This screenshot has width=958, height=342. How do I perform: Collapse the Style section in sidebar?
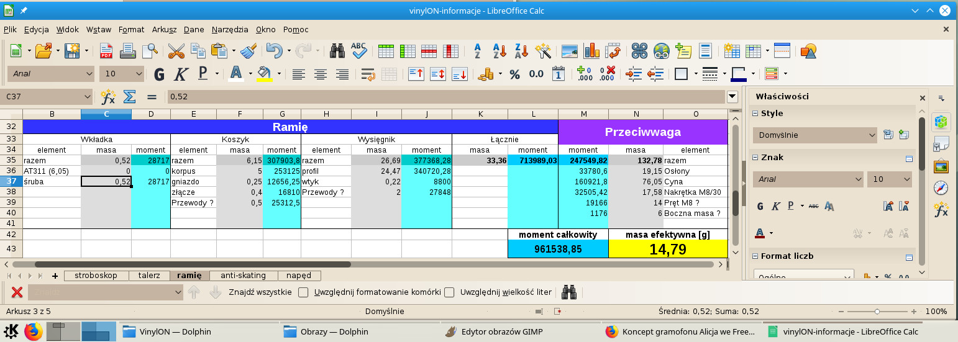755,114
